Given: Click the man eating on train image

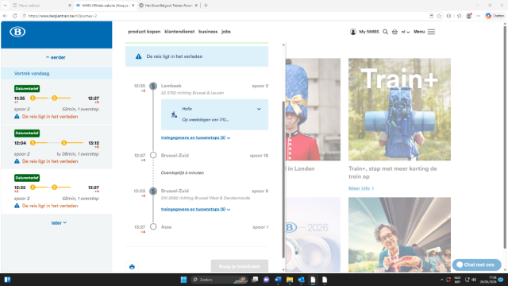Looking at the screenshot, I should (399, 234).
